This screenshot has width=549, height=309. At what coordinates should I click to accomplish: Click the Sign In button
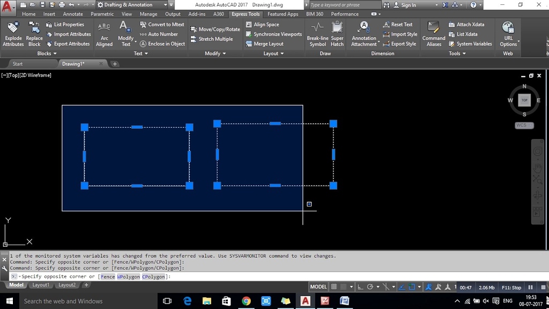click(409, 4)
